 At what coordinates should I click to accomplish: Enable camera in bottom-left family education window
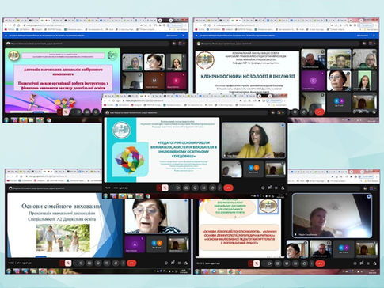[81, 263]
